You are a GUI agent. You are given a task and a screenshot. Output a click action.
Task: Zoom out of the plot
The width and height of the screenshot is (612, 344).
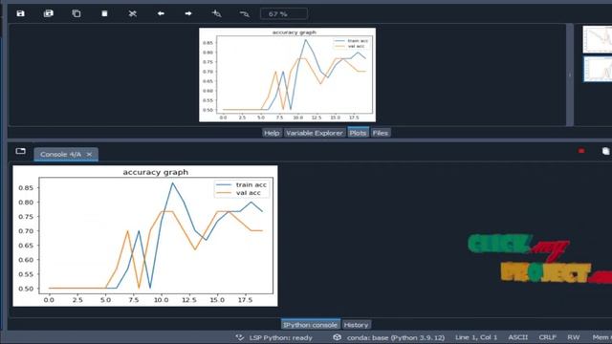tap(245, 14)
